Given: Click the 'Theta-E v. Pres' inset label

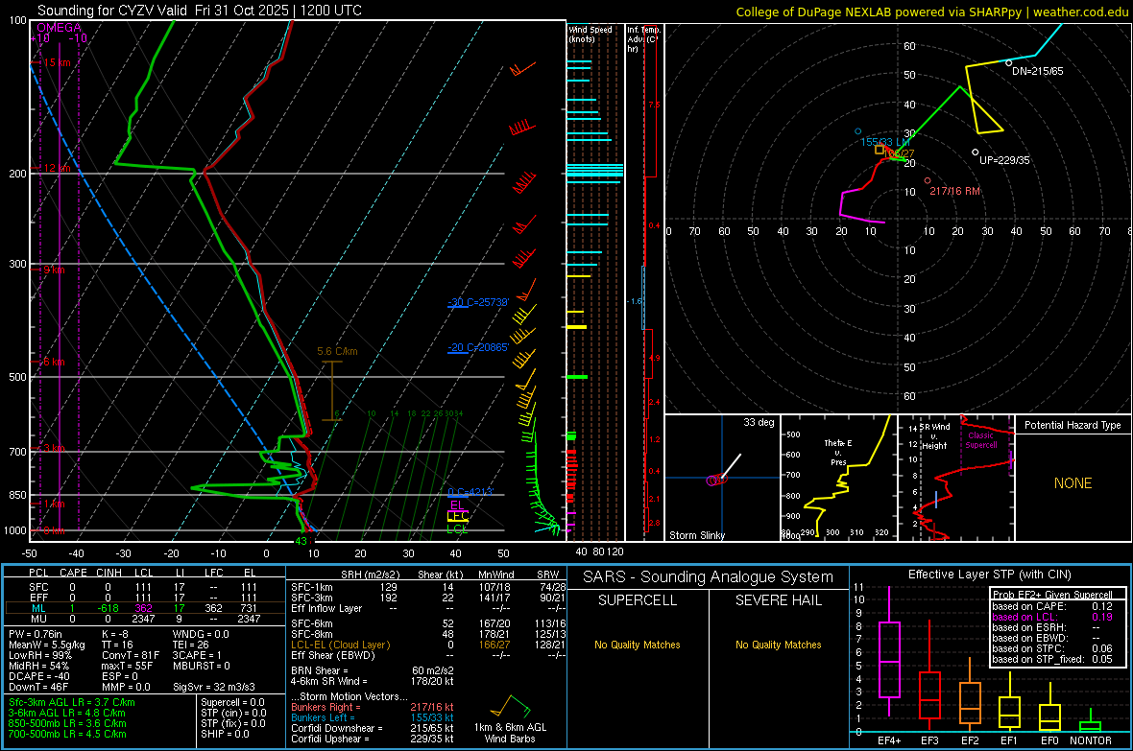Looking at the screenshot, I should (838, 453).
